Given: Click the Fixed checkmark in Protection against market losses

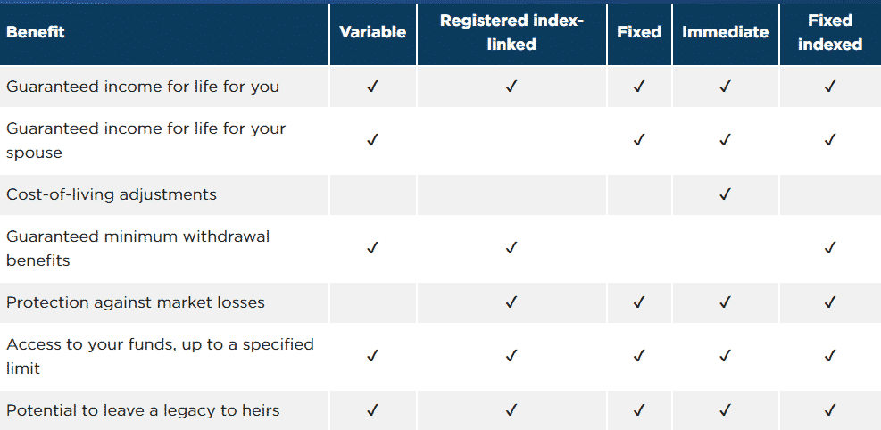Looking at the screenshot, I should (639, 302).
